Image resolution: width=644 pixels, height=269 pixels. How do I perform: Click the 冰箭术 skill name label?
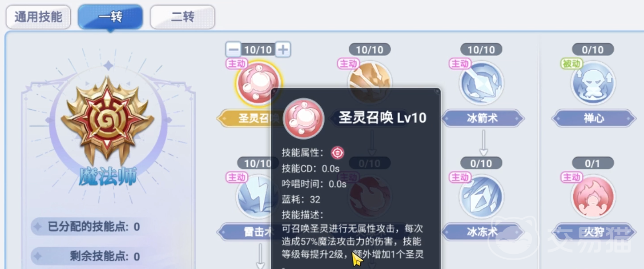tap(483, 119)
